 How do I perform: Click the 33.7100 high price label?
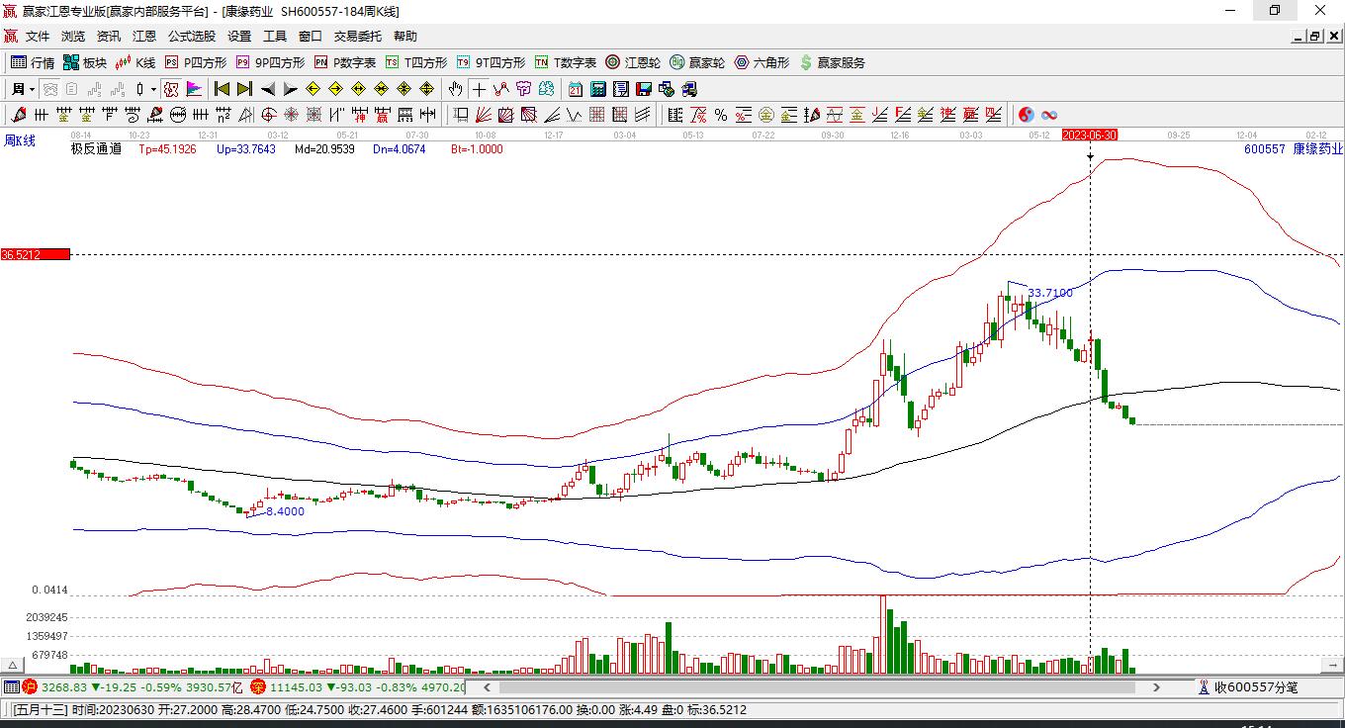point(1050,293)
